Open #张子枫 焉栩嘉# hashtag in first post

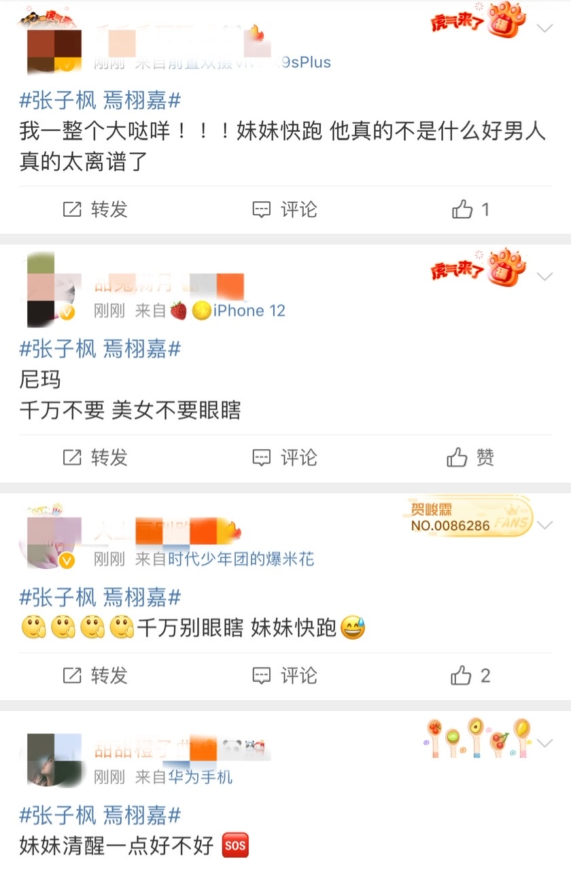tap(100, 102)
